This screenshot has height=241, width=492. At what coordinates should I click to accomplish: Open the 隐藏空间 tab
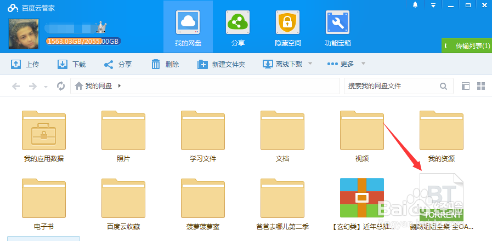tap(288, 27)
